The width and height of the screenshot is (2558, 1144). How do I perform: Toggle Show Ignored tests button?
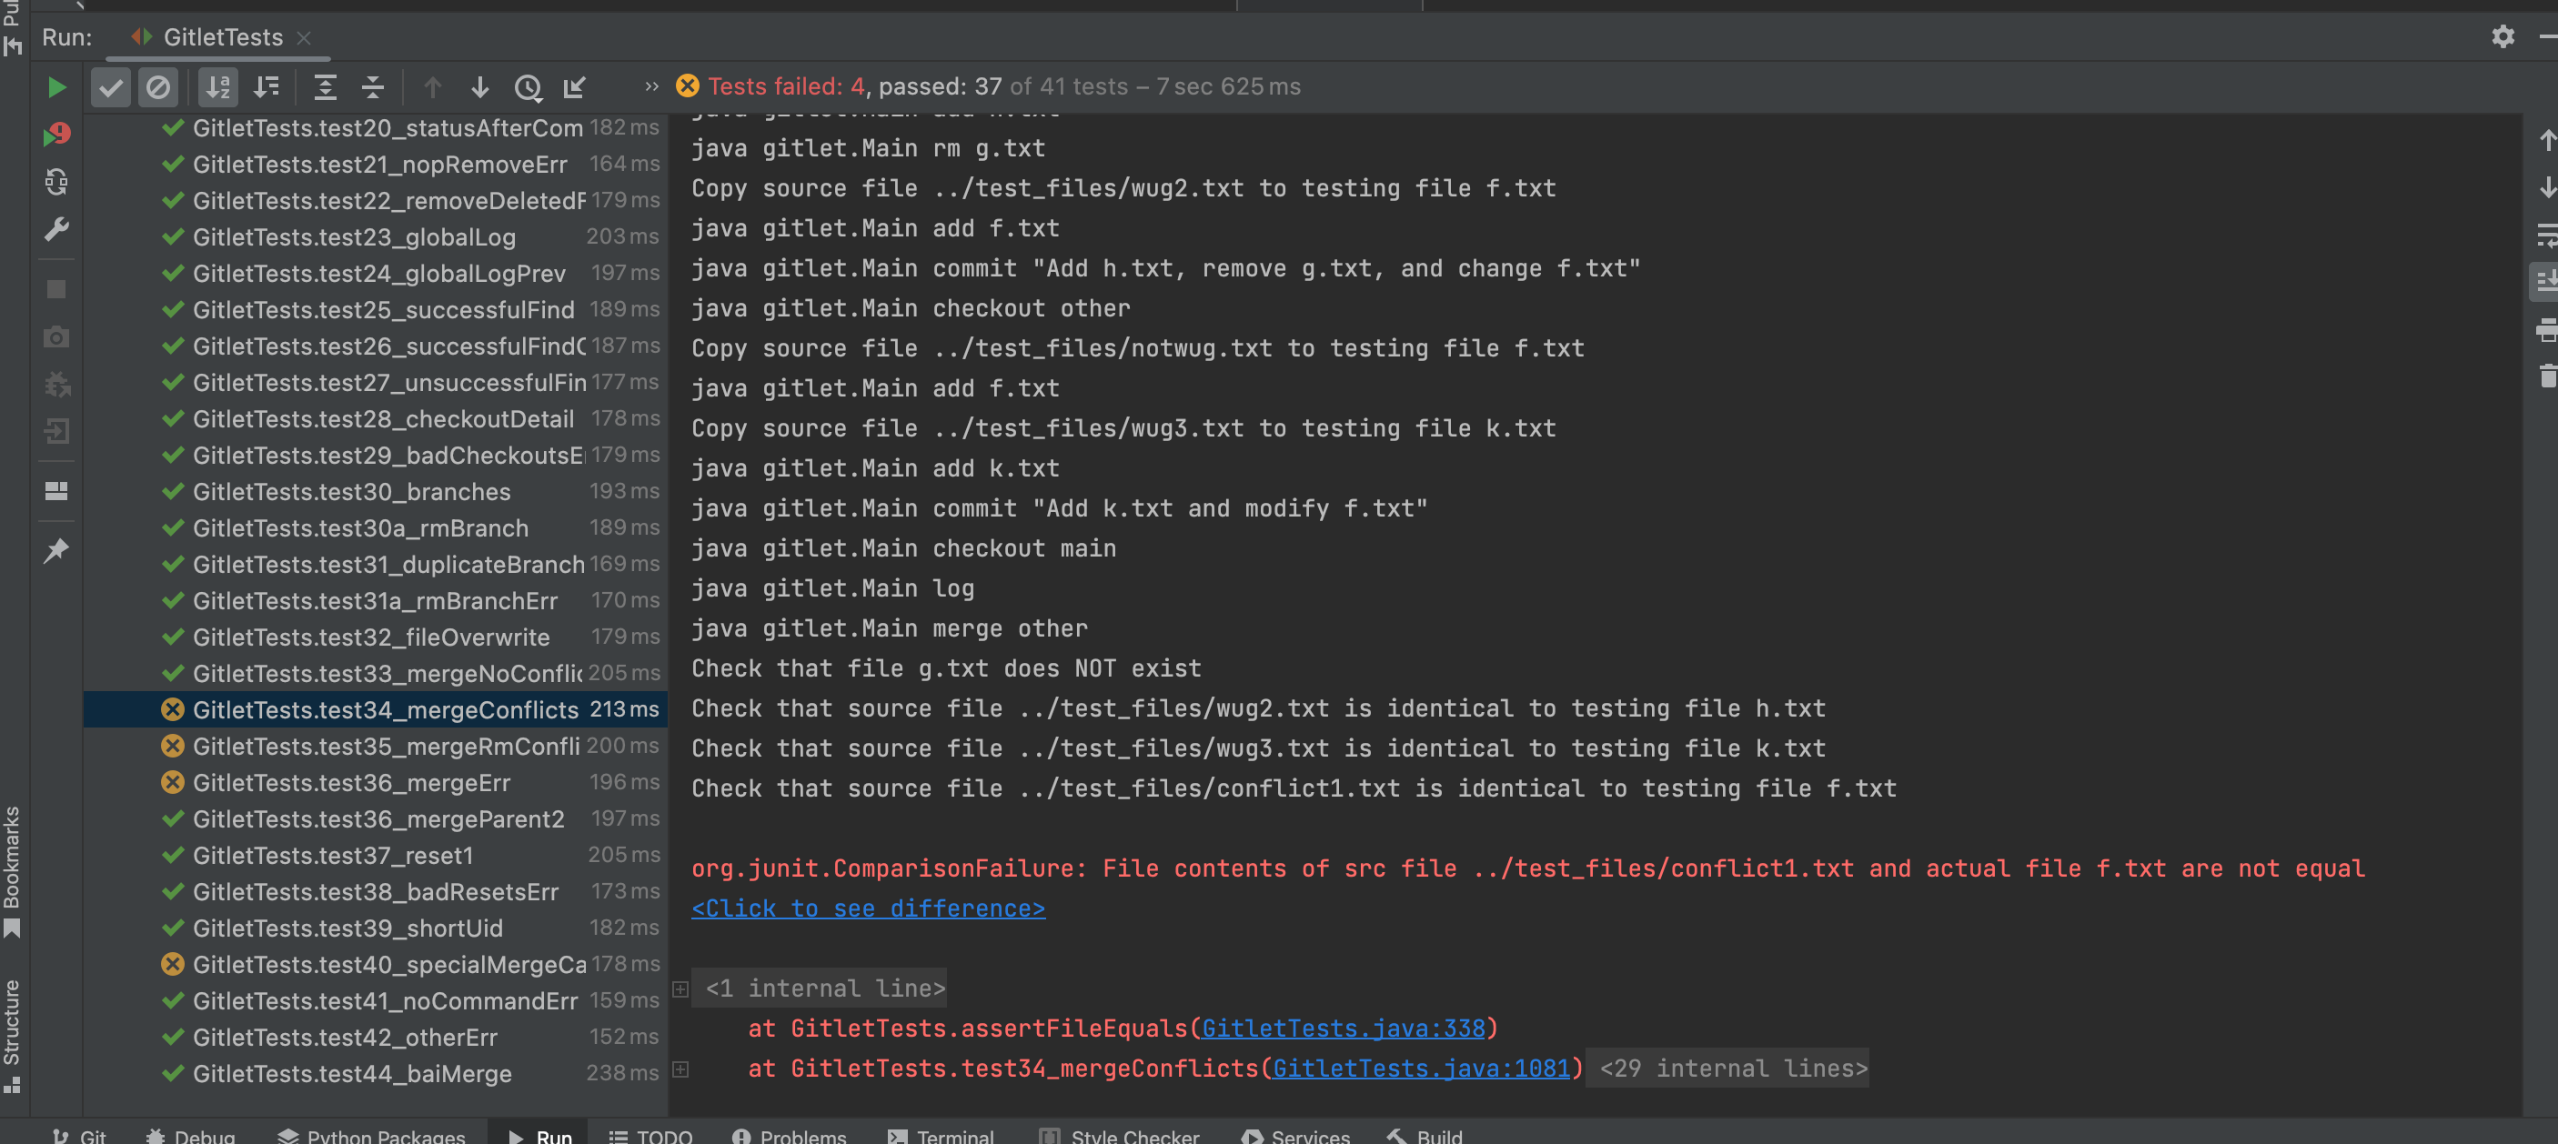click(x=158, y=87)
